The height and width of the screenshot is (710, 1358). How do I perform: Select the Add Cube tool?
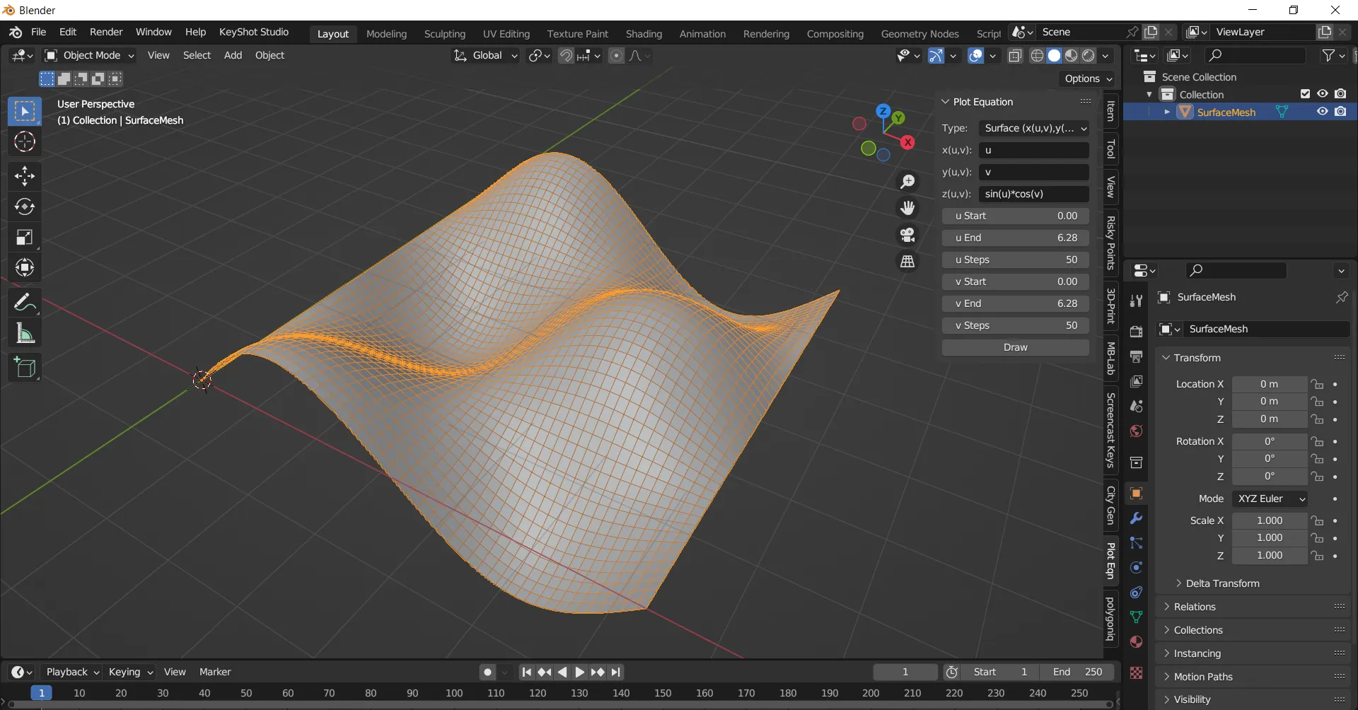point(25,367)
